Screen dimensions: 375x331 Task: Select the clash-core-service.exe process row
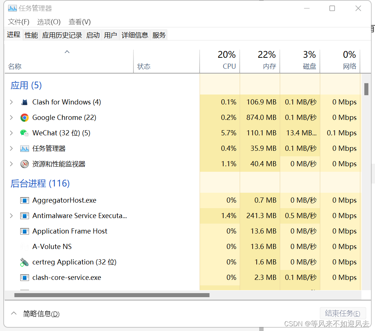66,277
